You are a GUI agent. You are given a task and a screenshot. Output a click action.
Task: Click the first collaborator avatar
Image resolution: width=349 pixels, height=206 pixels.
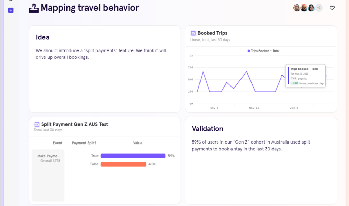(296, 8)
